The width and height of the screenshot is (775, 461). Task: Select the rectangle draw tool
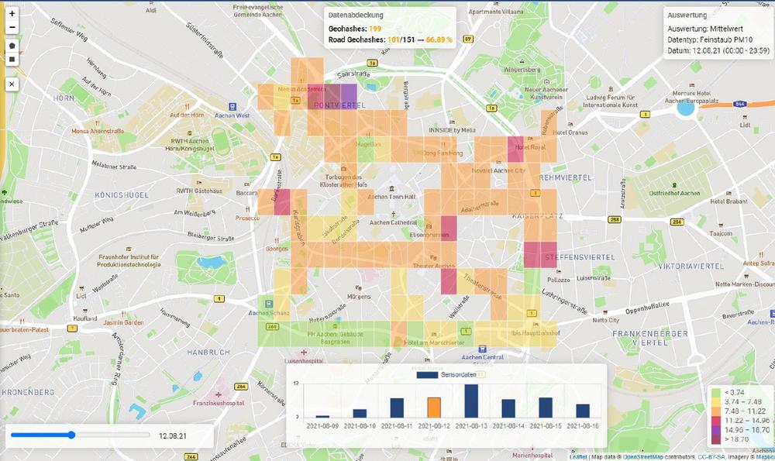click(12, 60)
